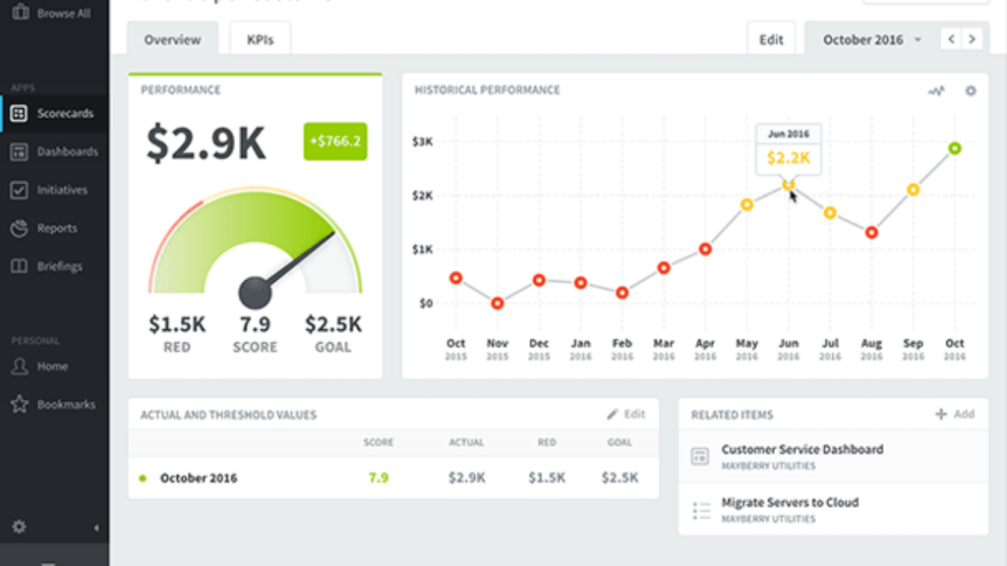Click the Bookmarks star icon

point(19,404)
